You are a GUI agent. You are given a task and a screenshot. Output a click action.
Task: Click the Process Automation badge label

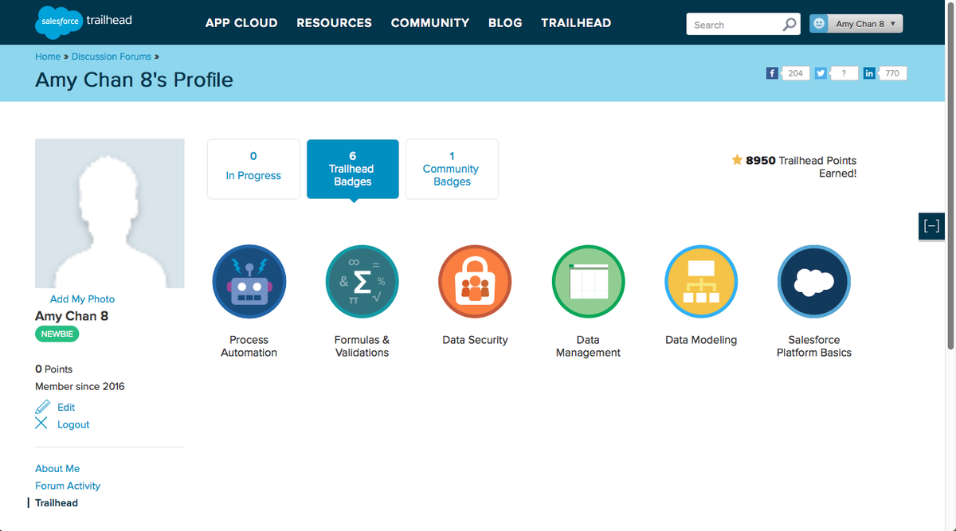click(249, 346)
